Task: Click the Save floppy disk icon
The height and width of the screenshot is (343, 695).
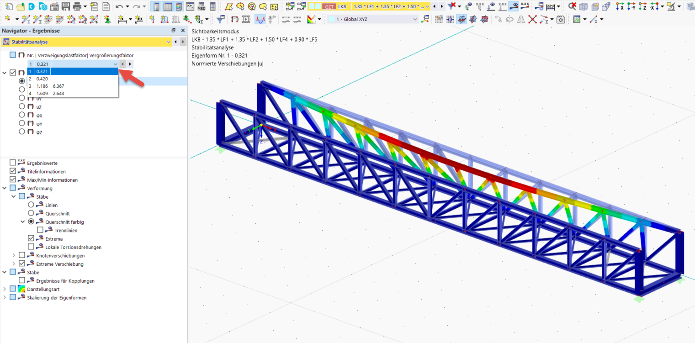Action: pyautogui.click(x=66, y=6)
